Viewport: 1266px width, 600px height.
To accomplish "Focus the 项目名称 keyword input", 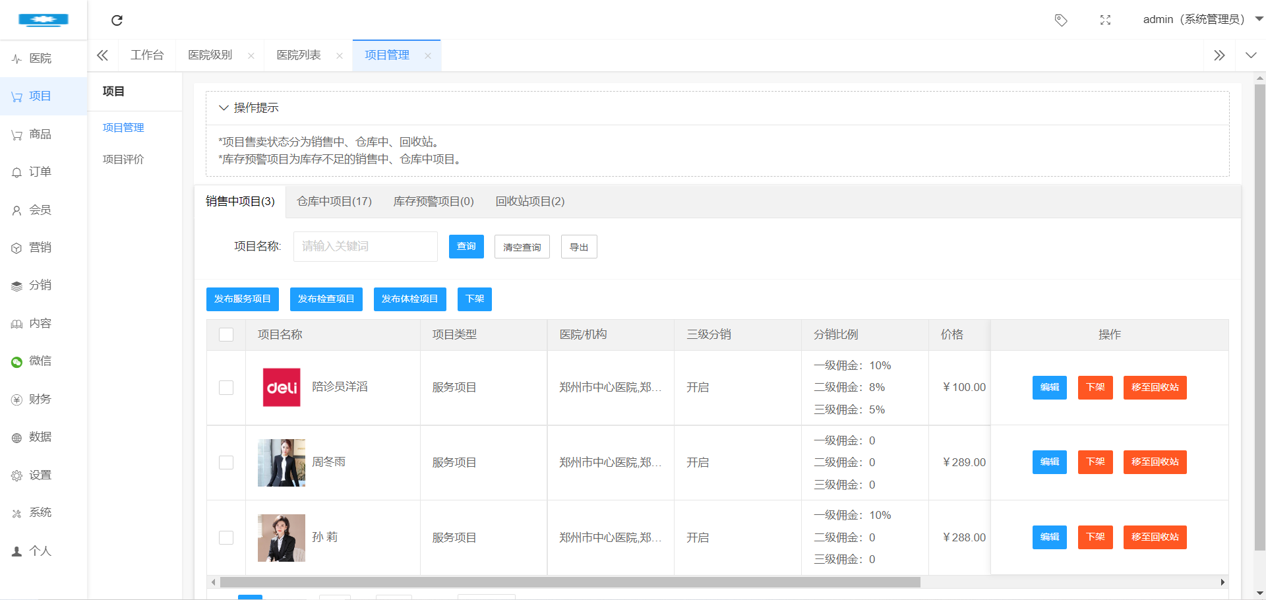I will click(365, 247).
